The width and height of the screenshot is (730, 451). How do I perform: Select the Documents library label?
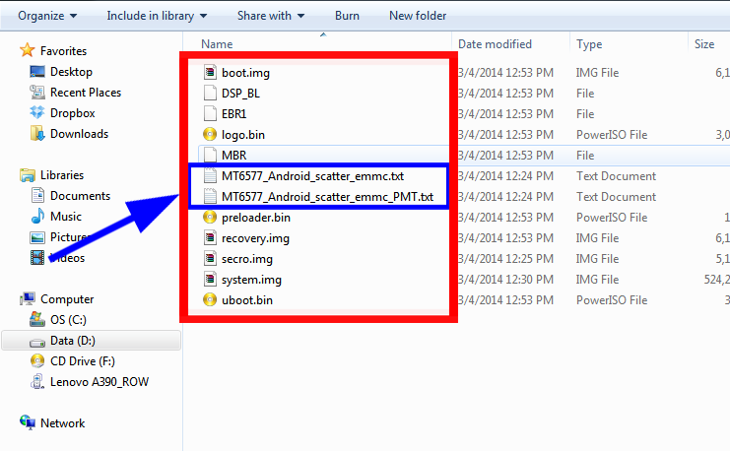(x=80, y=196)
